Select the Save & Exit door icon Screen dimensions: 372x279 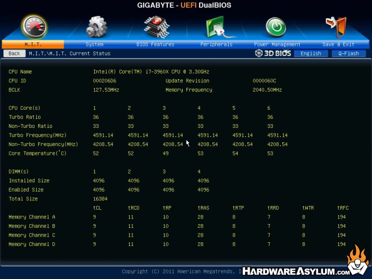pos(337,27)
